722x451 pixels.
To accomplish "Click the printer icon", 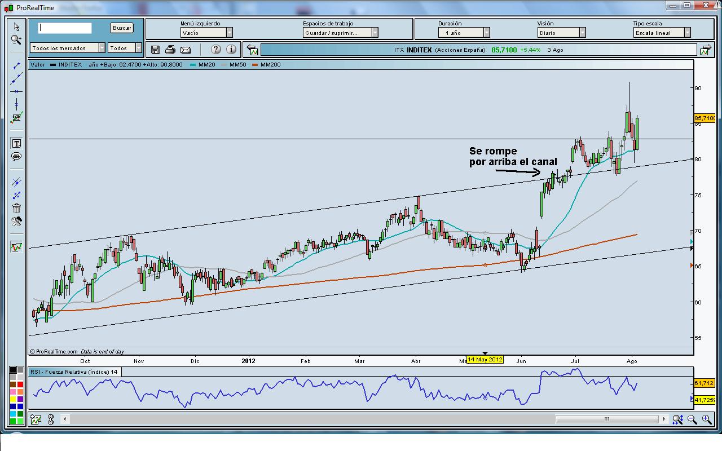I will [170, 50].
